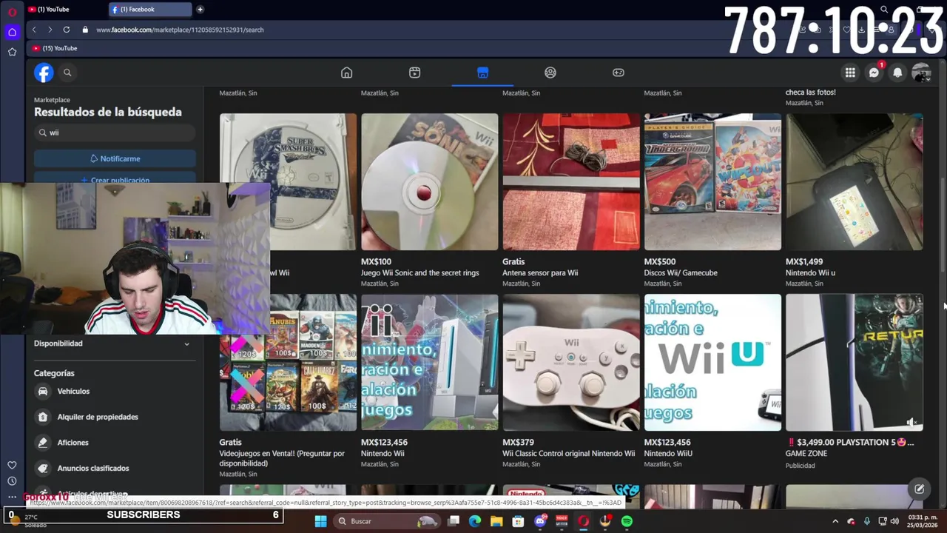Click the browser address bar URL
The height and width of the screenshot is (533, 947).
coord(180,30)
